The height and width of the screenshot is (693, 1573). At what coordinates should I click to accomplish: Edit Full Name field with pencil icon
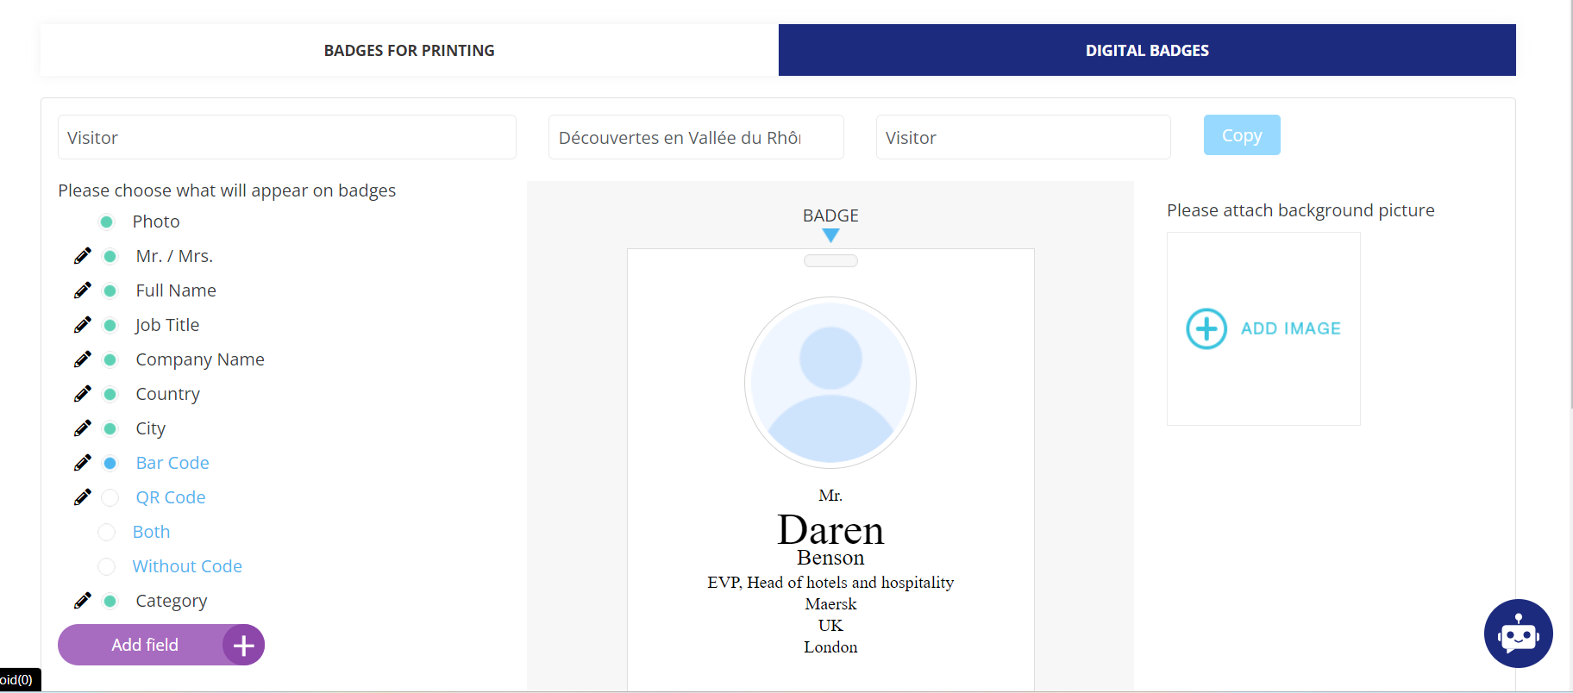[x=82, y=290]
